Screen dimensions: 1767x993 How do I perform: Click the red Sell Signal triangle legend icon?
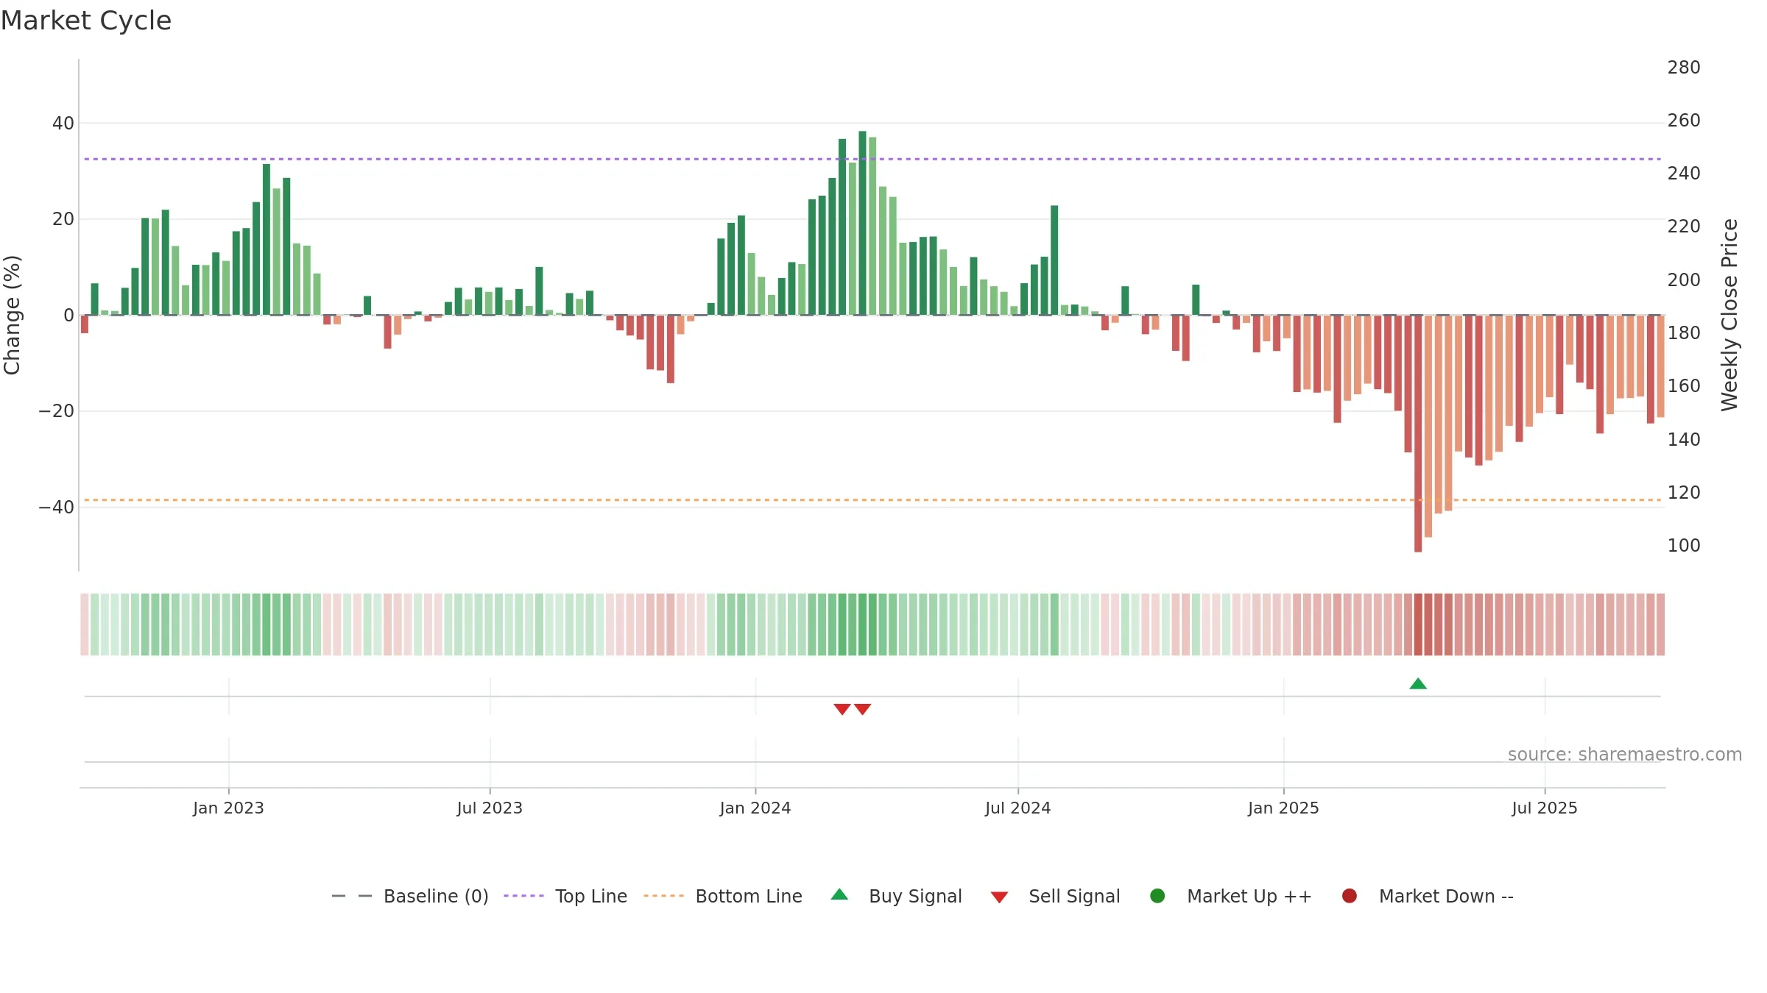999,897
